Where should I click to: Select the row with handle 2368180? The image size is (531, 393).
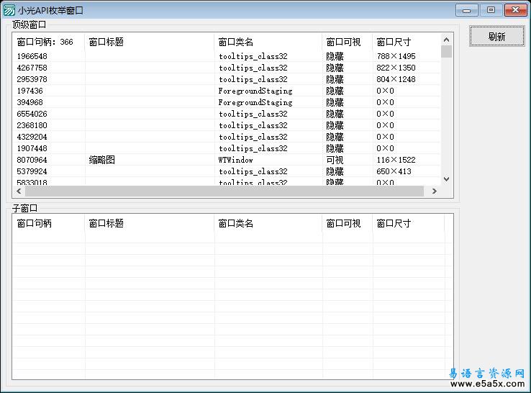pyautogui.click(x=227, y=125)
